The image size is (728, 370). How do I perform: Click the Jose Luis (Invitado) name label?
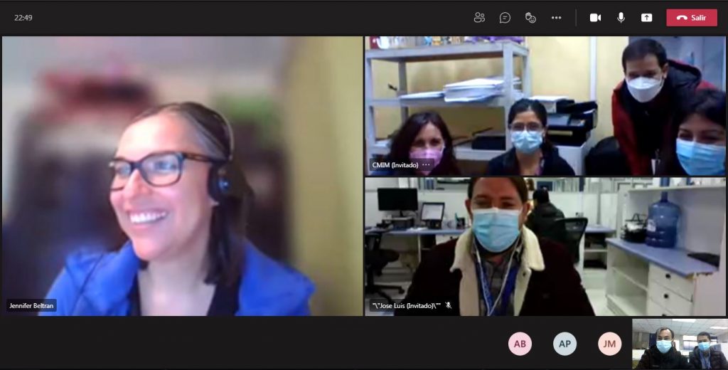click(x=406, y=305)
